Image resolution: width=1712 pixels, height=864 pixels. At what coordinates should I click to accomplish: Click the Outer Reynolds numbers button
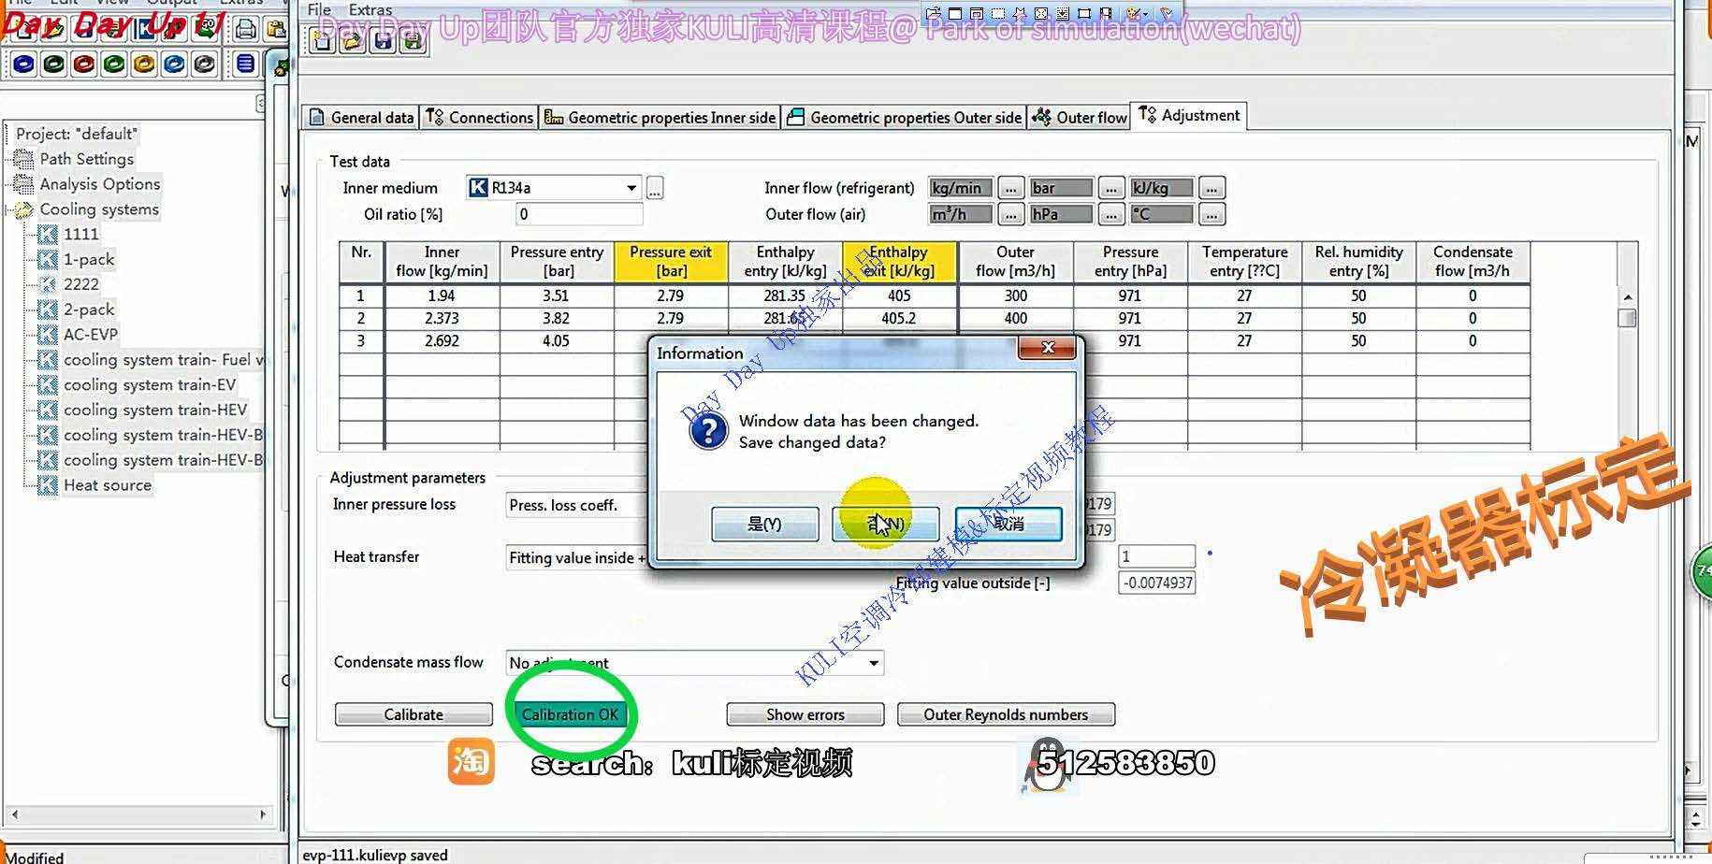click(1006, 714)
